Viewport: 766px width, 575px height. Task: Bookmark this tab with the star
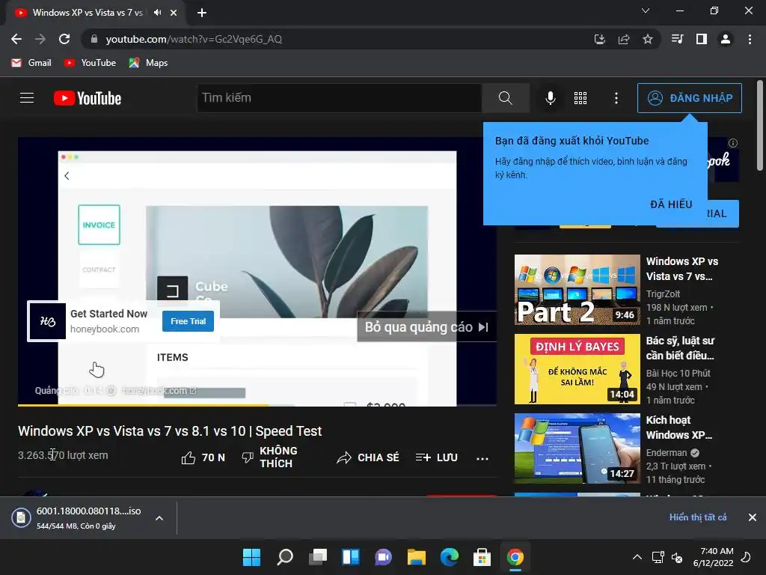click(x=648, y=39)
